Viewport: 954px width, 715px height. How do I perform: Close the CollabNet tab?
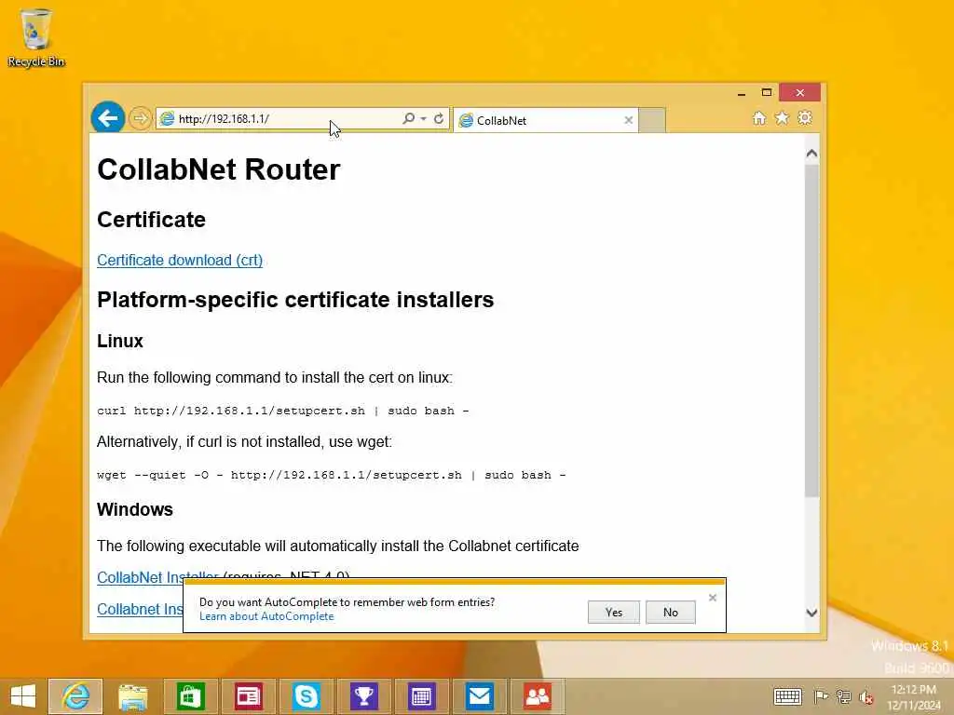click(x=629, y=120)
